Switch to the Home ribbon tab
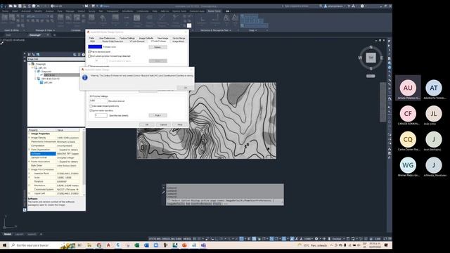The height and width of the screenshot is (253, 450). [5, 11]
